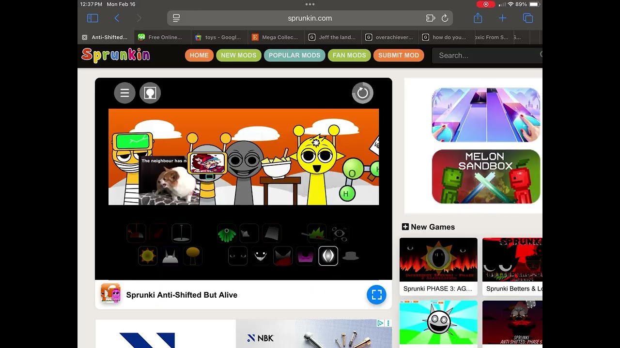Pick the gray stand sound icon
Screen dimensions: 620x348
(x=182, y=233)
